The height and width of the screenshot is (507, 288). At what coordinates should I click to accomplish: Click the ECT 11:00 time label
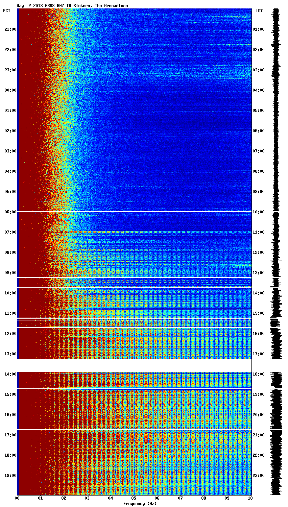(10, 313)
